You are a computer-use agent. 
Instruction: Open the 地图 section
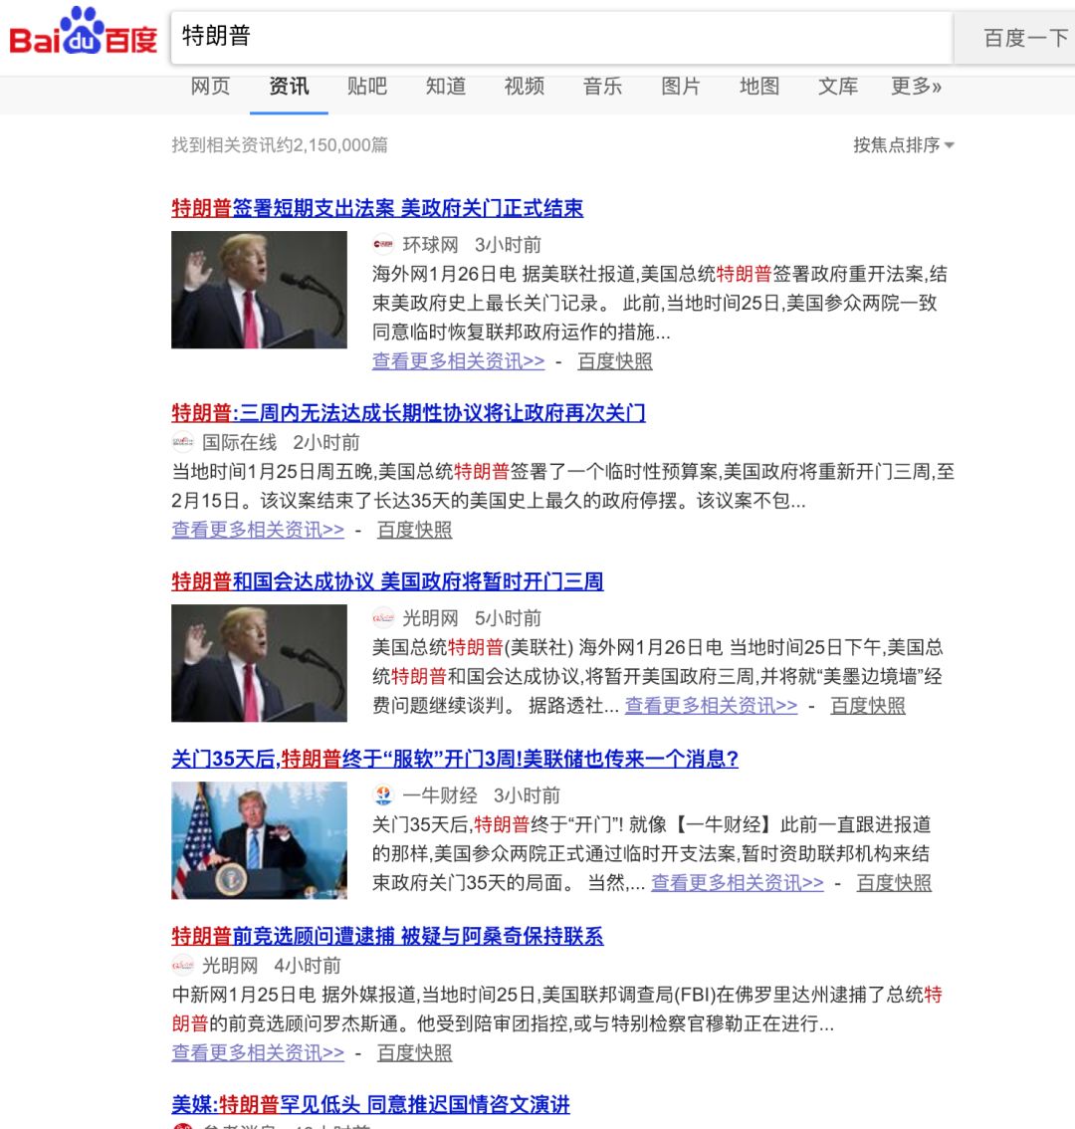pyautogui.click(x=759, y=87)
